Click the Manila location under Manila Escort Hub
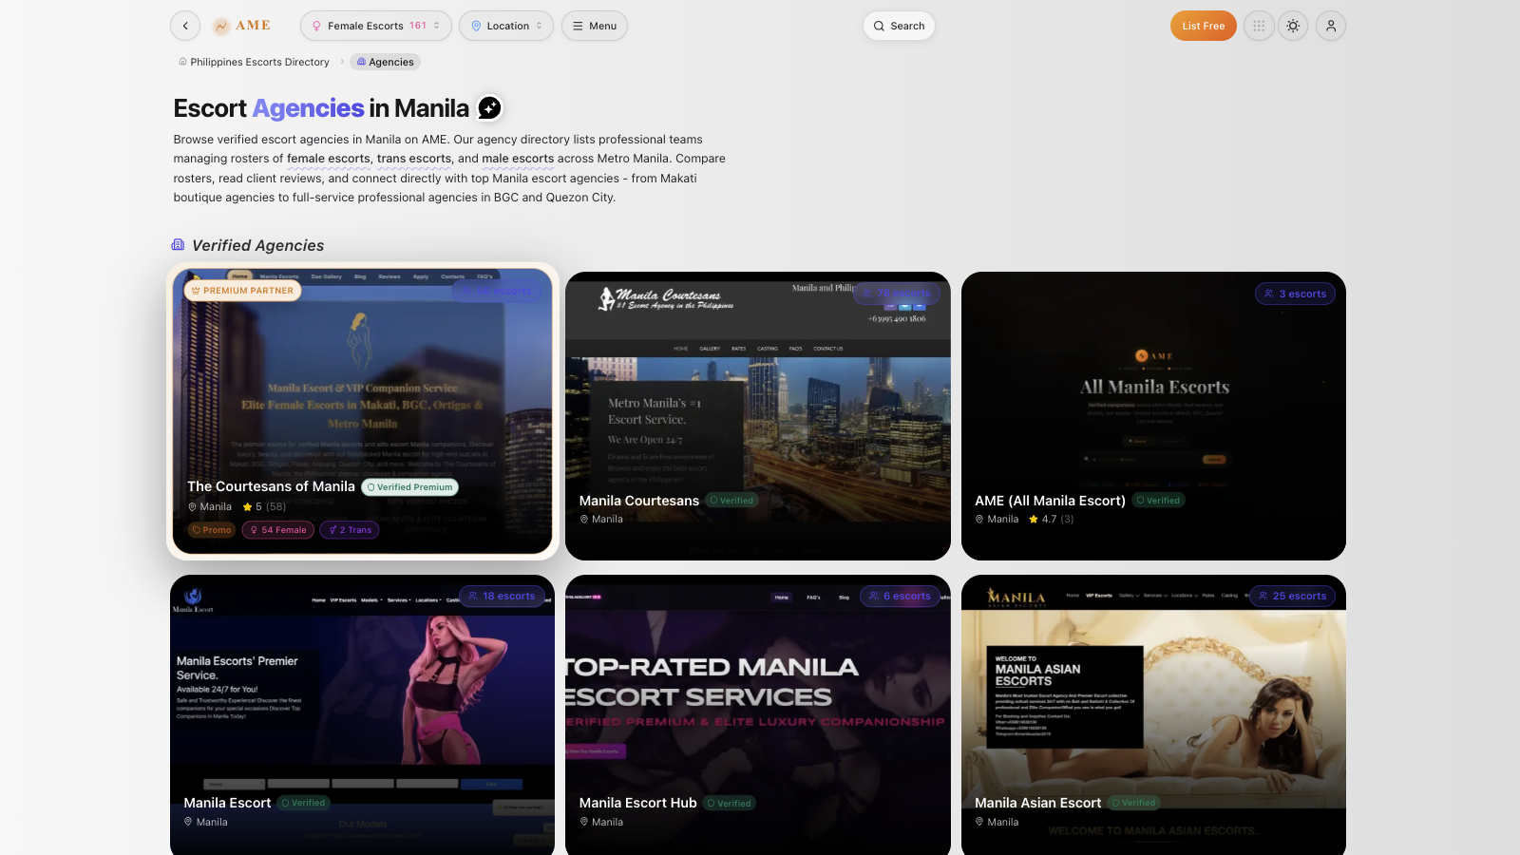Screen dimensions: 1520x855 (601, 823)
